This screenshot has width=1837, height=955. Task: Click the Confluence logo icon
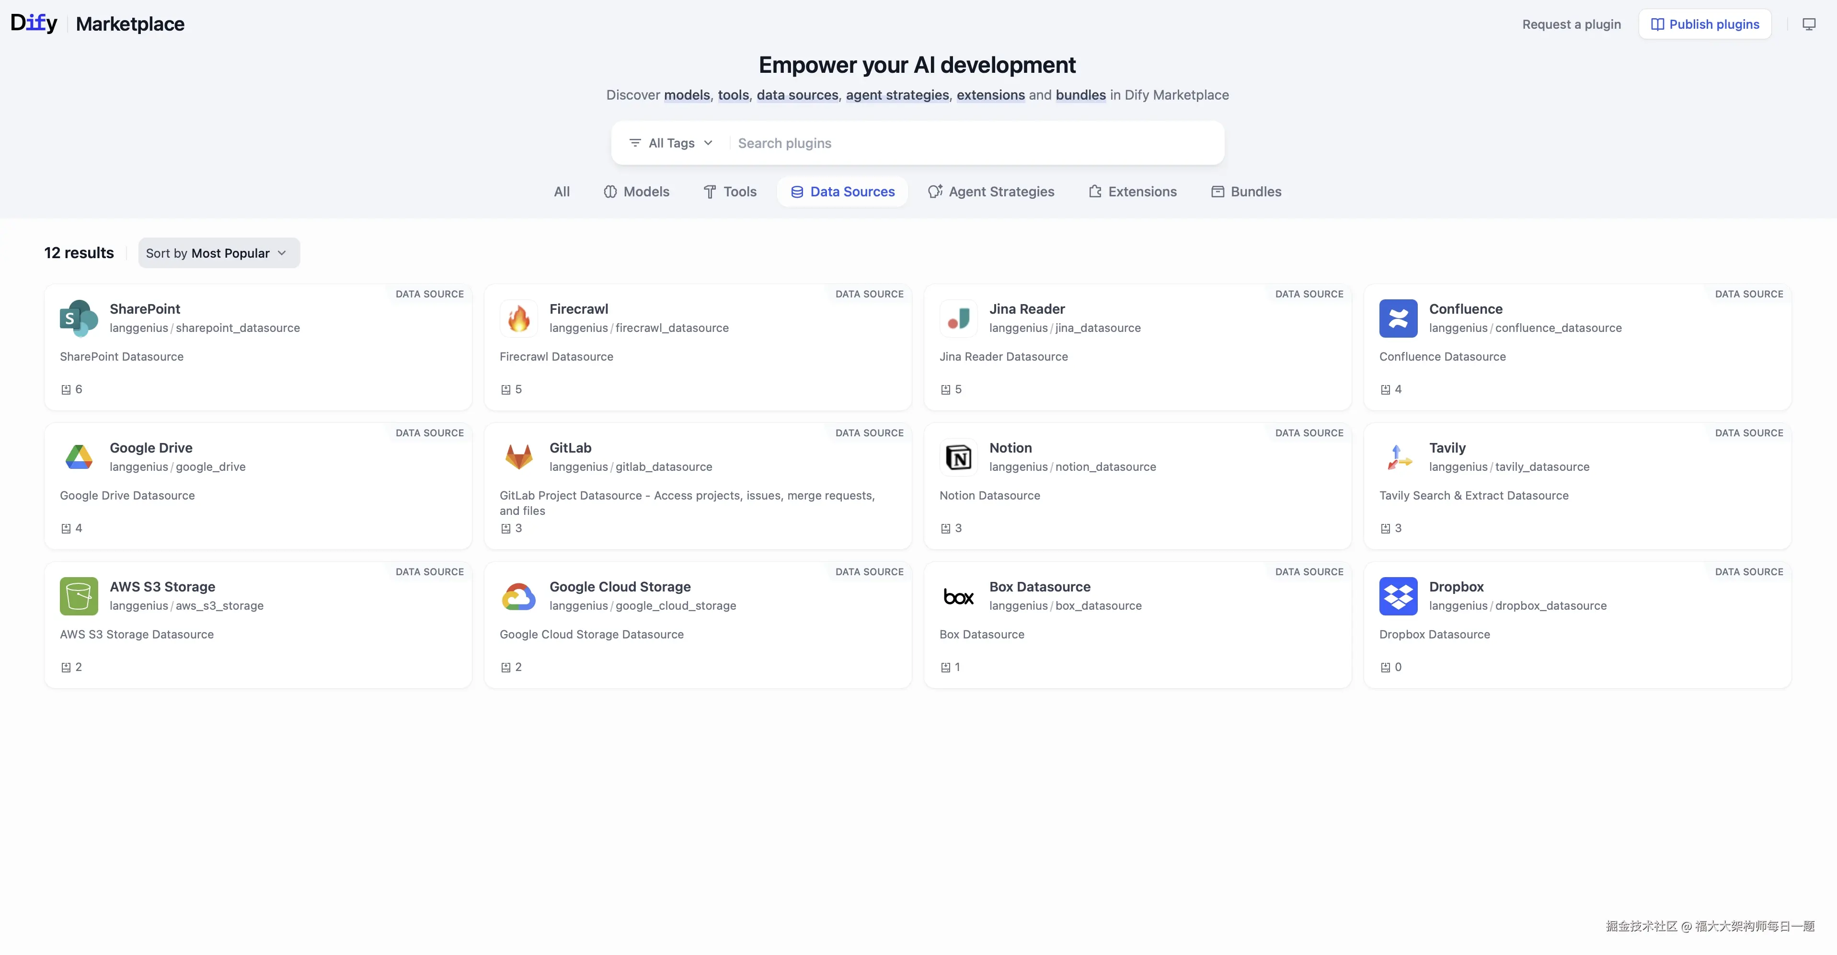tap(1398, 318)
